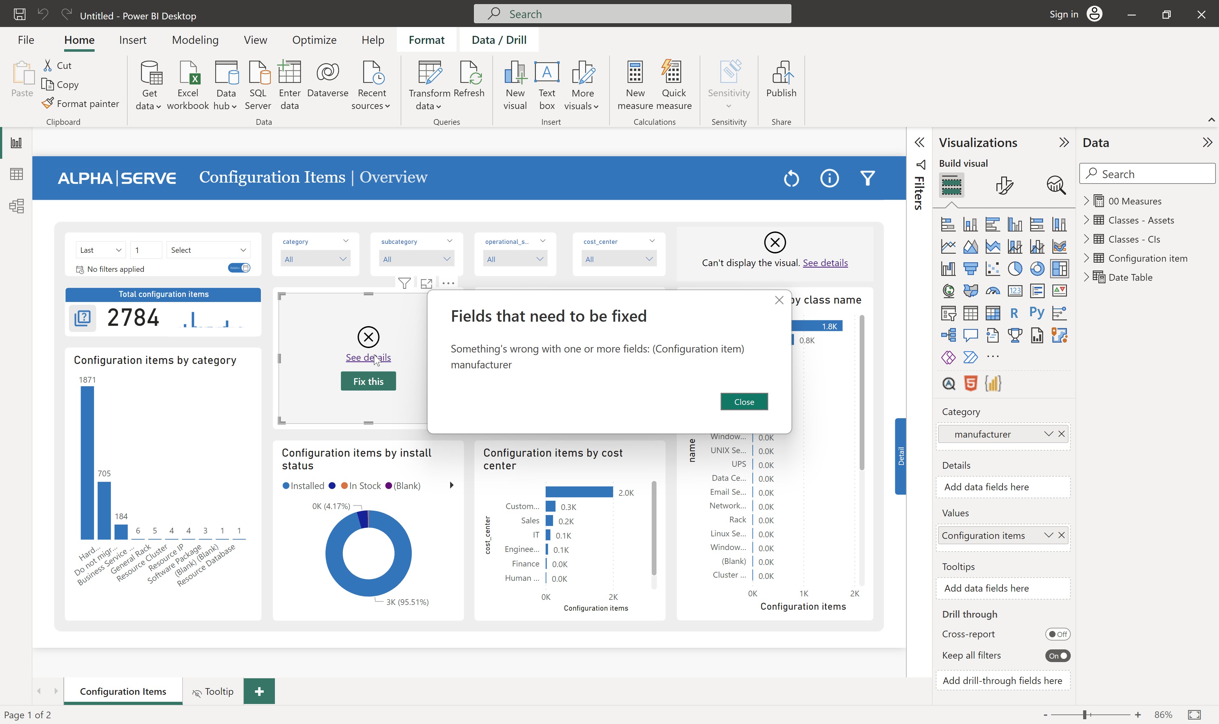Click the Q&A visual icon
The width and height of the screenshot is (1219, 724).
(970, 335)
